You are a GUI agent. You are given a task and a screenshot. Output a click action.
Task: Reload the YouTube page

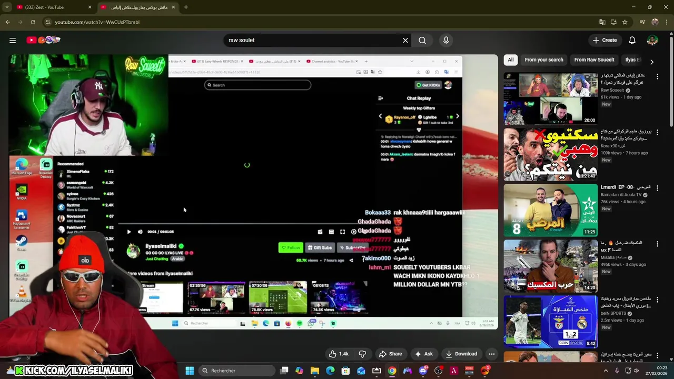point(33,22)
